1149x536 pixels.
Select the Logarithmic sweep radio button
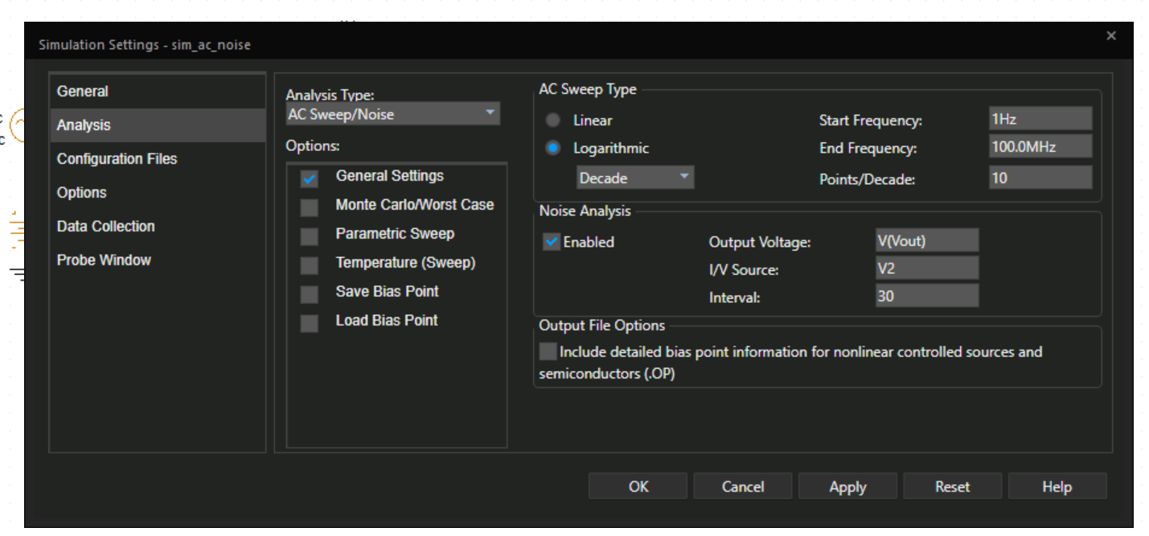(553, 149)
